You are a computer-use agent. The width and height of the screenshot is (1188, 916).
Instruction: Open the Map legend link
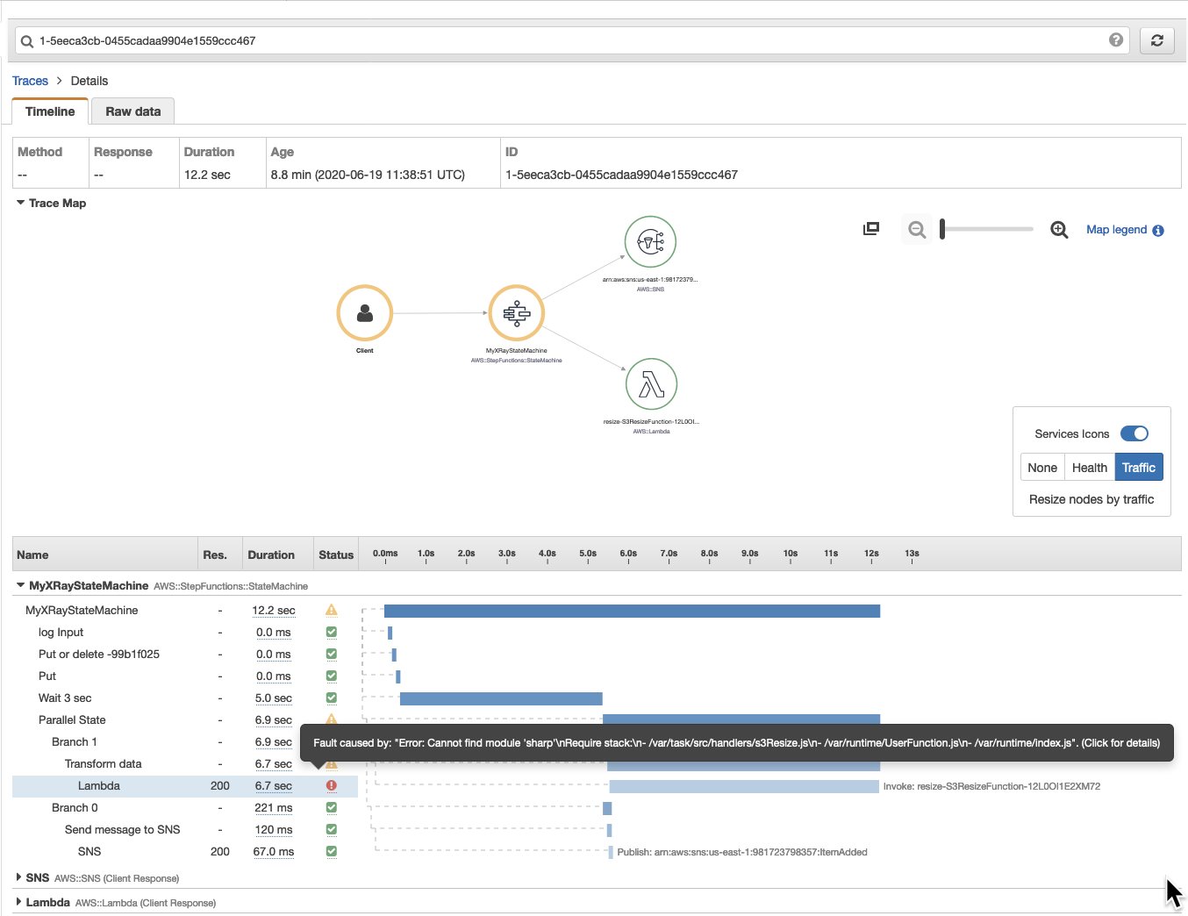click(1116, 230)
